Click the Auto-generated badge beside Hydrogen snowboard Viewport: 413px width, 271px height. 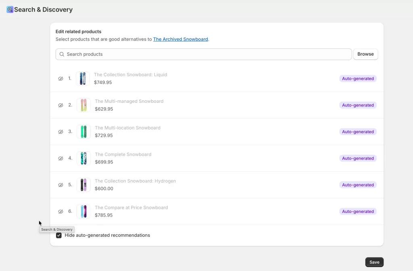pyautogui.click(x=358, y=185)
